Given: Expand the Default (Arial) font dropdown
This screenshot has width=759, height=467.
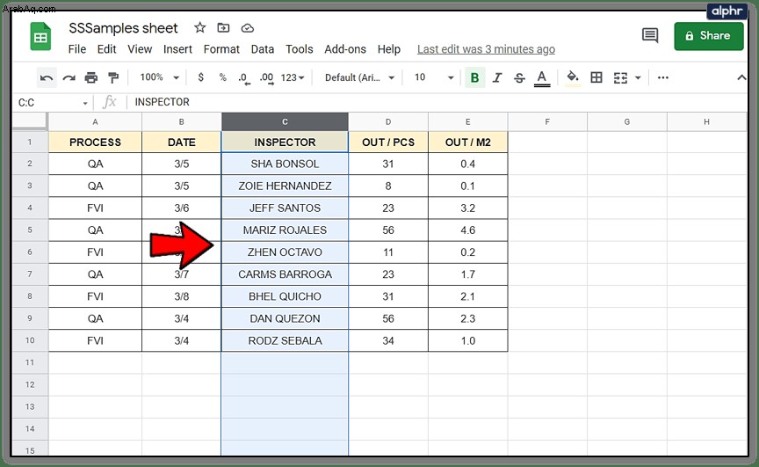Looking at the screenshot, I should click(359, 77).
